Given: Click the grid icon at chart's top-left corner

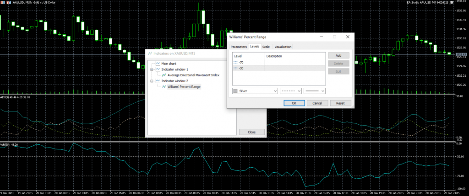Looking at the screenshot, I should [2, 3].
